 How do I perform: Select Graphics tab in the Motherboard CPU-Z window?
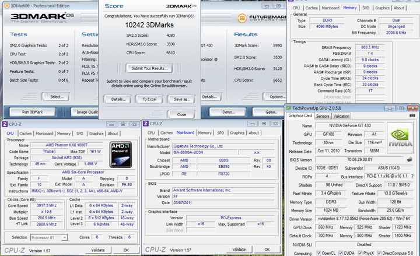point(237,133)
